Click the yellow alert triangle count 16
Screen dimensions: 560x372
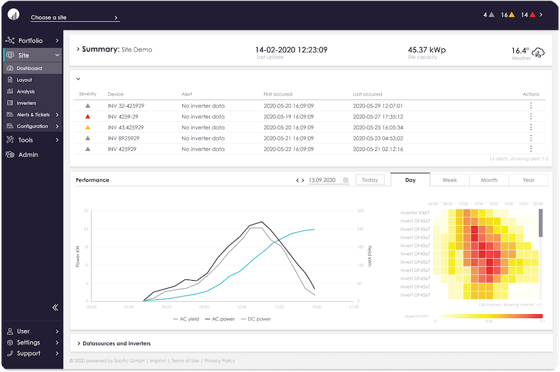click(512, 15)
